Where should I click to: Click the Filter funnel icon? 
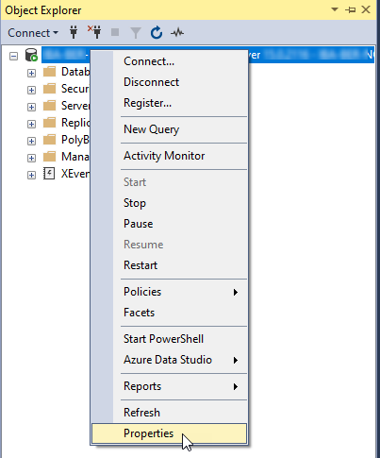click(136, 33)
